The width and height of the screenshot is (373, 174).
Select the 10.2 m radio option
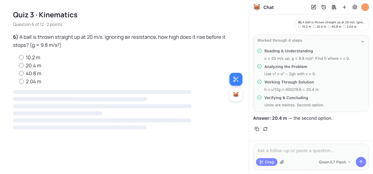[21, 57]
